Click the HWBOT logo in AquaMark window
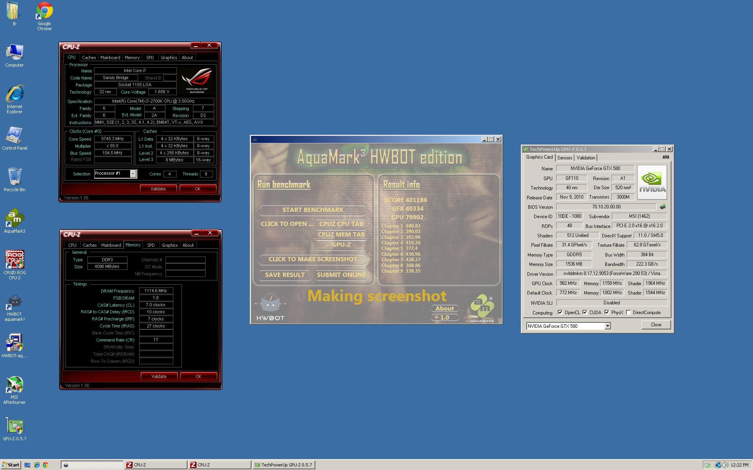 click(270, 307)
